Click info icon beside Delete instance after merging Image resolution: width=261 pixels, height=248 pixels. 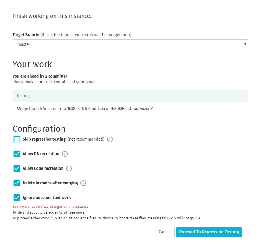pyautogui.click(x=83, y=183)
